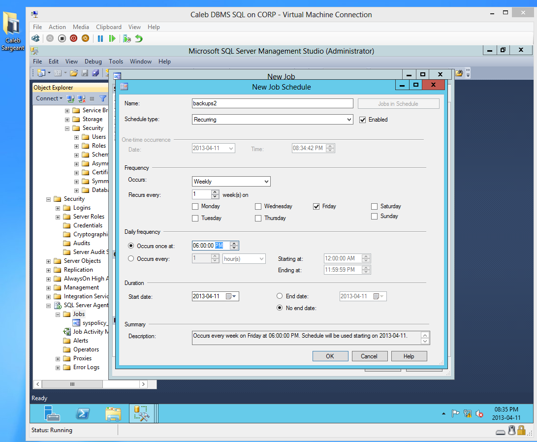Open the VM window Action menu
This screenshot has height=442, width=537.
point(57,27)
